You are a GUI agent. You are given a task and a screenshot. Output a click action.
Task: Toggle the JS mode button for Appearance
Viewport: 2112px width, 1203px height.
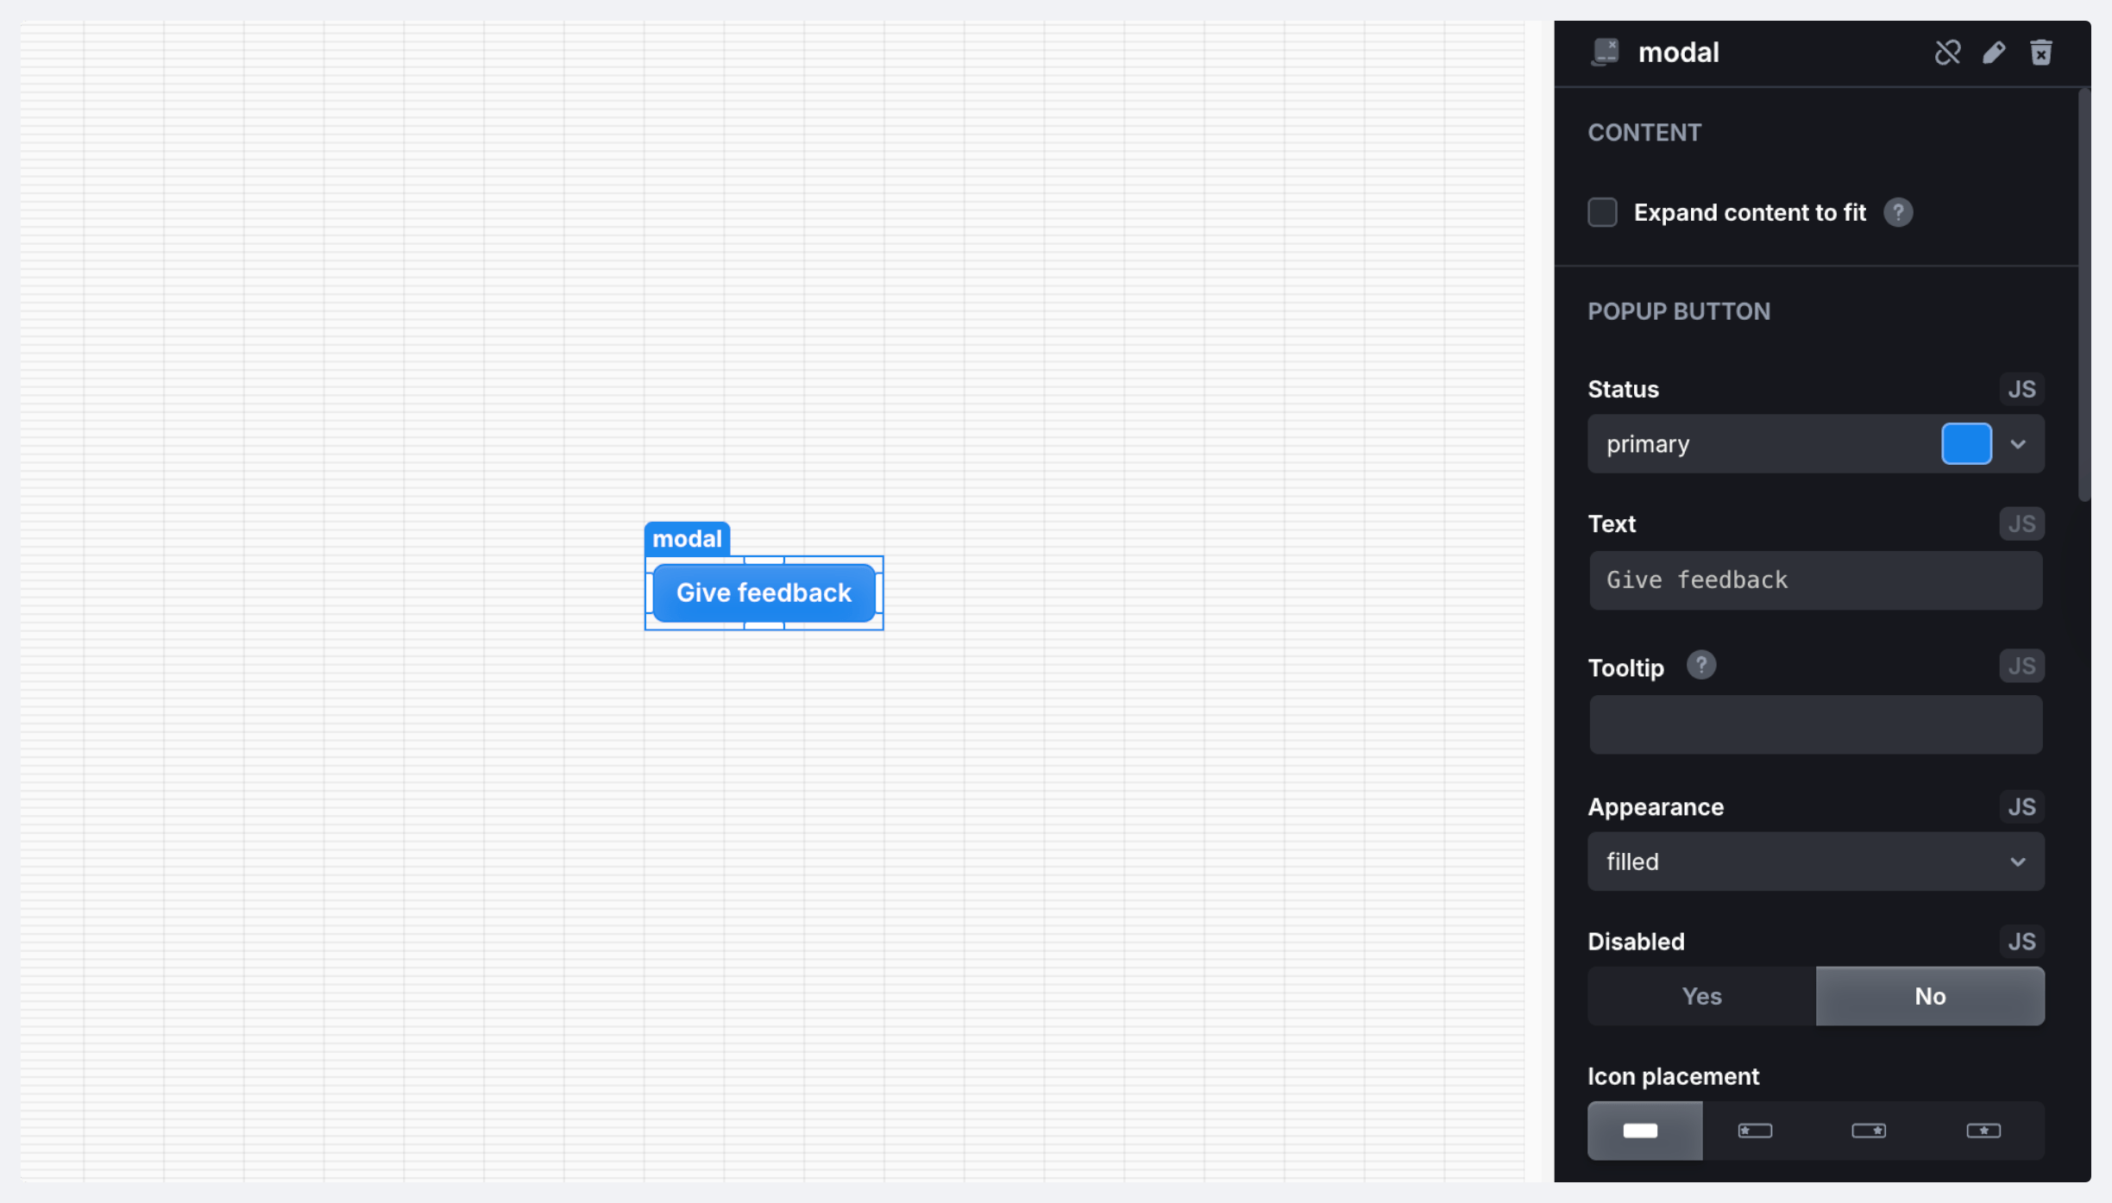(x=2021, y=807)
